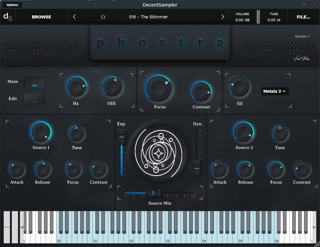Toggle the Main view switch
This screenshot has height=247, width=320.
click(x=34, y=82)
